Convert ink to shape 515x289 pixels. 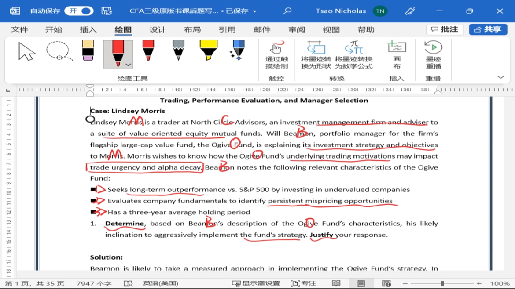(316, 55)
